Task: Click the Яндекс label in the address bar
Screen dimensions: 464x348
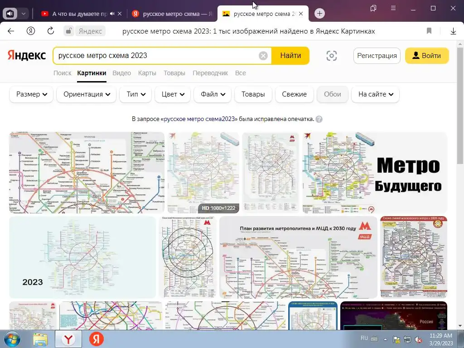Action: (90, 31)
